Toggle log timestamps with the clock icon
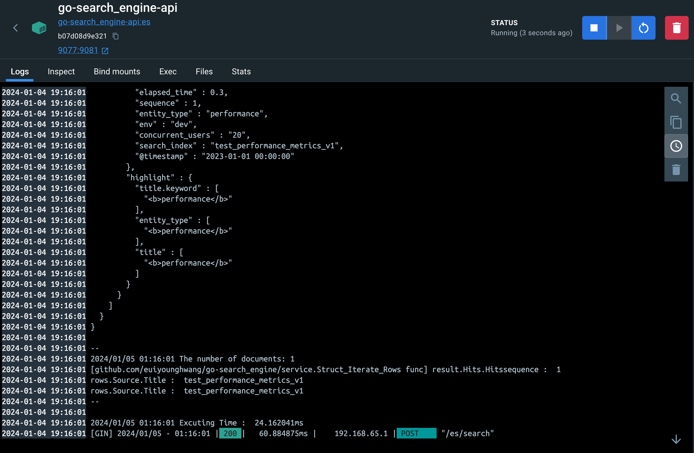This screenshot has width=694, height=453. point(676,146)
